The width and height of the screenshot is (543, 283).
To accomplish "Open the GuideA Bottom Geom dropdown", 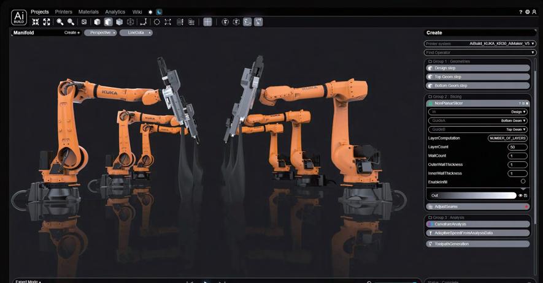I will tap(478, 121).
